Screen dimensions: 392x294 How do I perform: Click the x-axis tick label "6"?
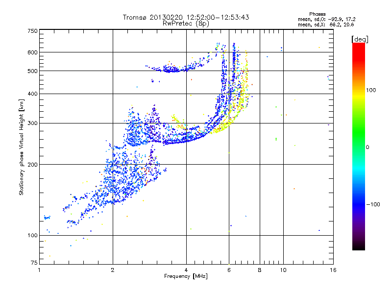[x=229, y=270]
